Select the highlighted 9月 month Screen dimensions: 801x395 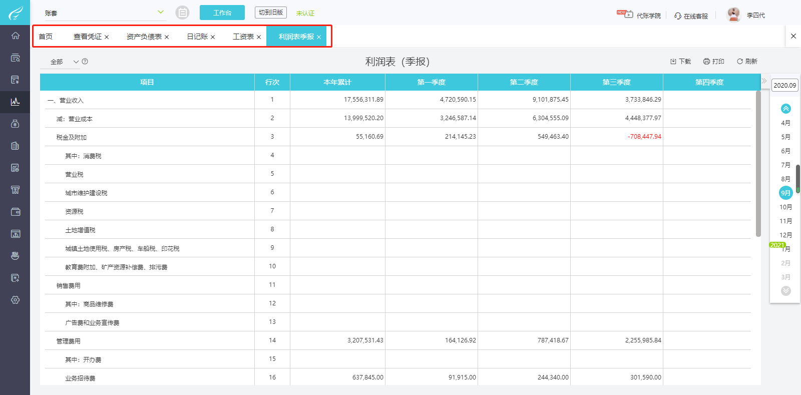tap(786, 193)
